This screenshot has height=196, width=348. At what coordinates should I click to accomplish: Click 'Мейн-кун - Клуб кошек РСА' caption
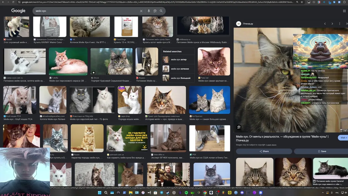[18, 119]
